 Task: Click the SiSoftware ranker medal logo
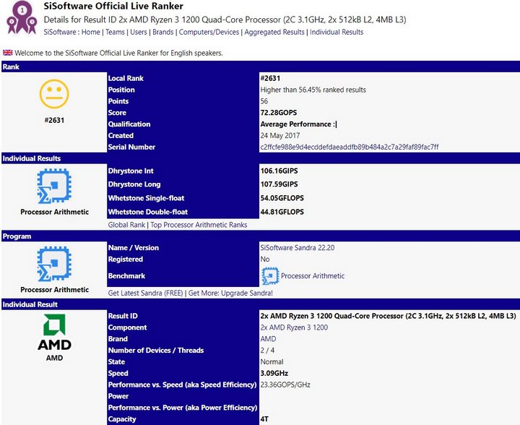click(x=22, y=17)
